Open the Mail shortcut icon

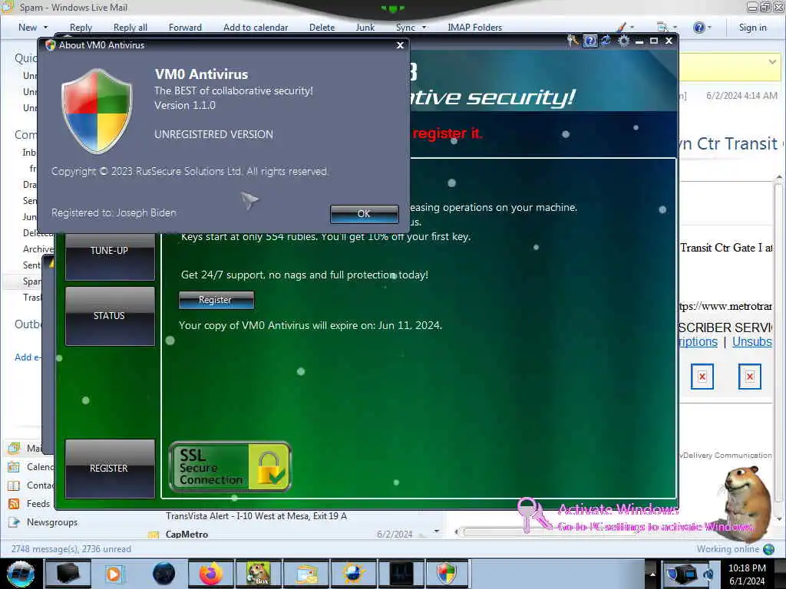click(x=14, y=448)
